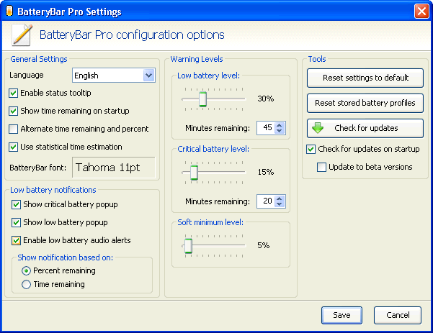The width and height of the screenshot is (433, 333).
Task: Select the Time remaining radio option
Action: click(x=26, y=285)
